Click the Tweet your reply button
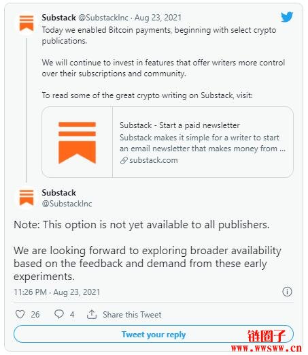The width and height of the screenshot is (308, 355). [154, 334]
